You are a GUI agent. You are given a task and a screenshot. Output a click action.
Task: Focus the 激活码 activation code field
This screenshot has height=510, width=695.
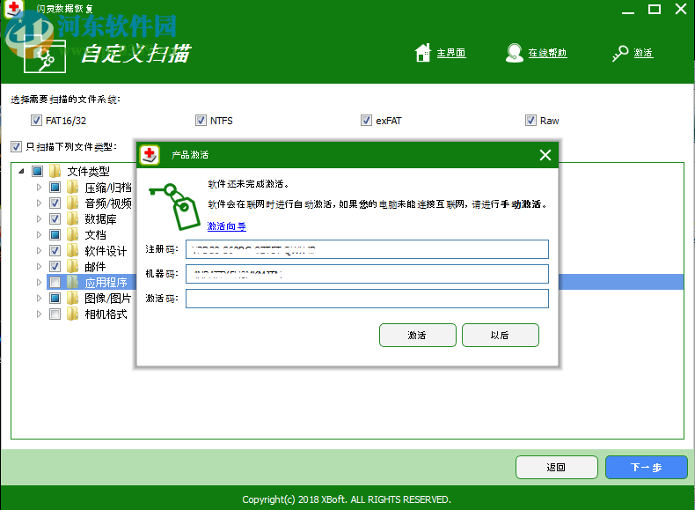367,299
